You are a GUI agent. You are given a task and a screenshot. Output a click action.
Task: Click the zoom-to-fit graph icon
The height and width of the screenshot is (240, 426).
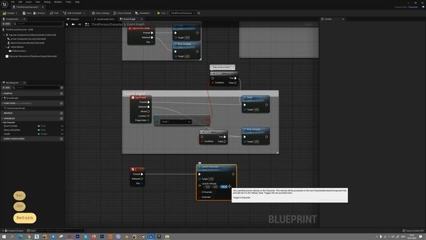87,25
